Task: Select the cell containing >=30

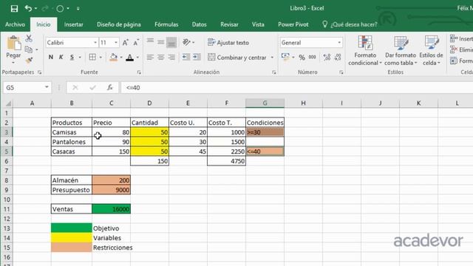Action: tap(265, 132)
